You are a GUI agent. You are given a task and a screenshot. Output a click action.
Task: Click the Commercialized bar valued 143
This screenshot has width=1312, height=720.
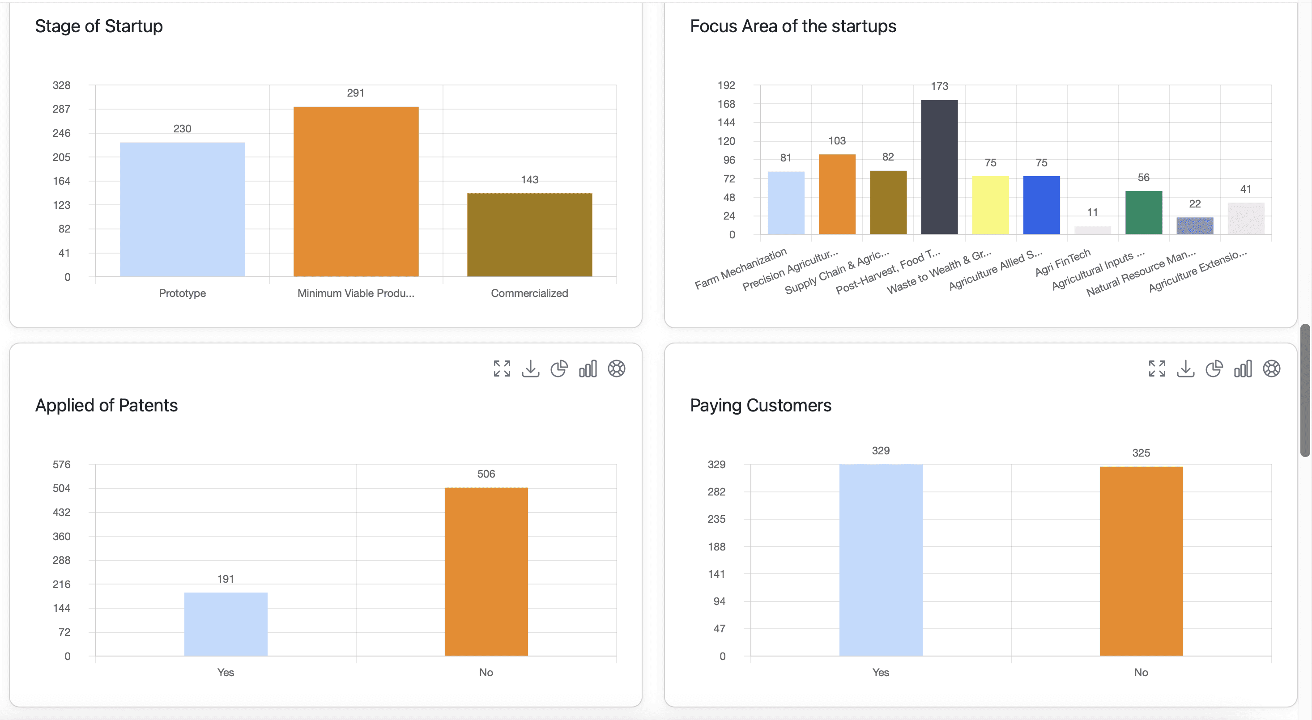click(x=529, y=235)
